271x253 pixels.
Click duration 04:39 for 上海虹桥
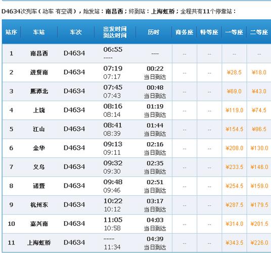point(155,239)
